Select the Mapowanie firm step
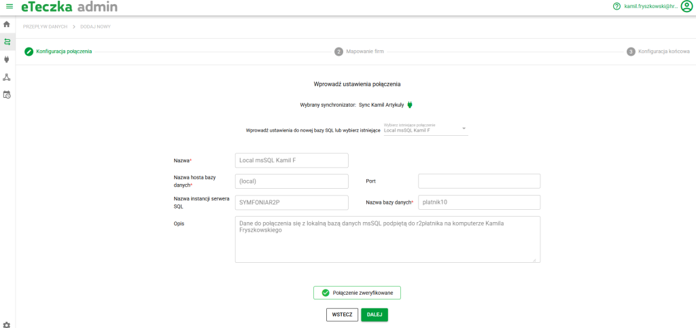Viewport: 696px width, 328px height. pyautogui.click(x=359, y=52)
